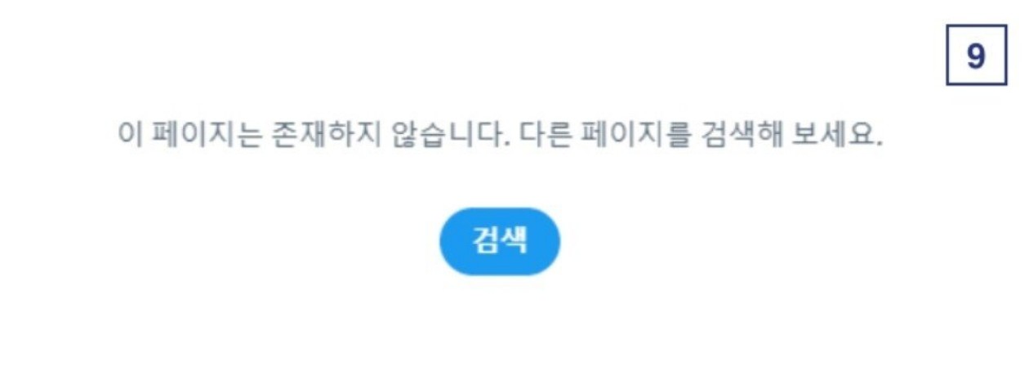Screen dimensions: 1029x371
Task: Activate the 검색 search button below message
Action: [501, 241]
